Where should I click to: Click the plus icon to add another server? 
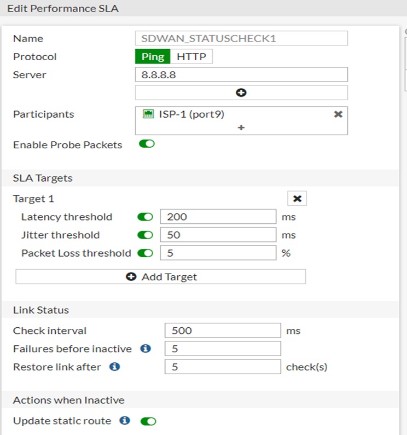241,92
